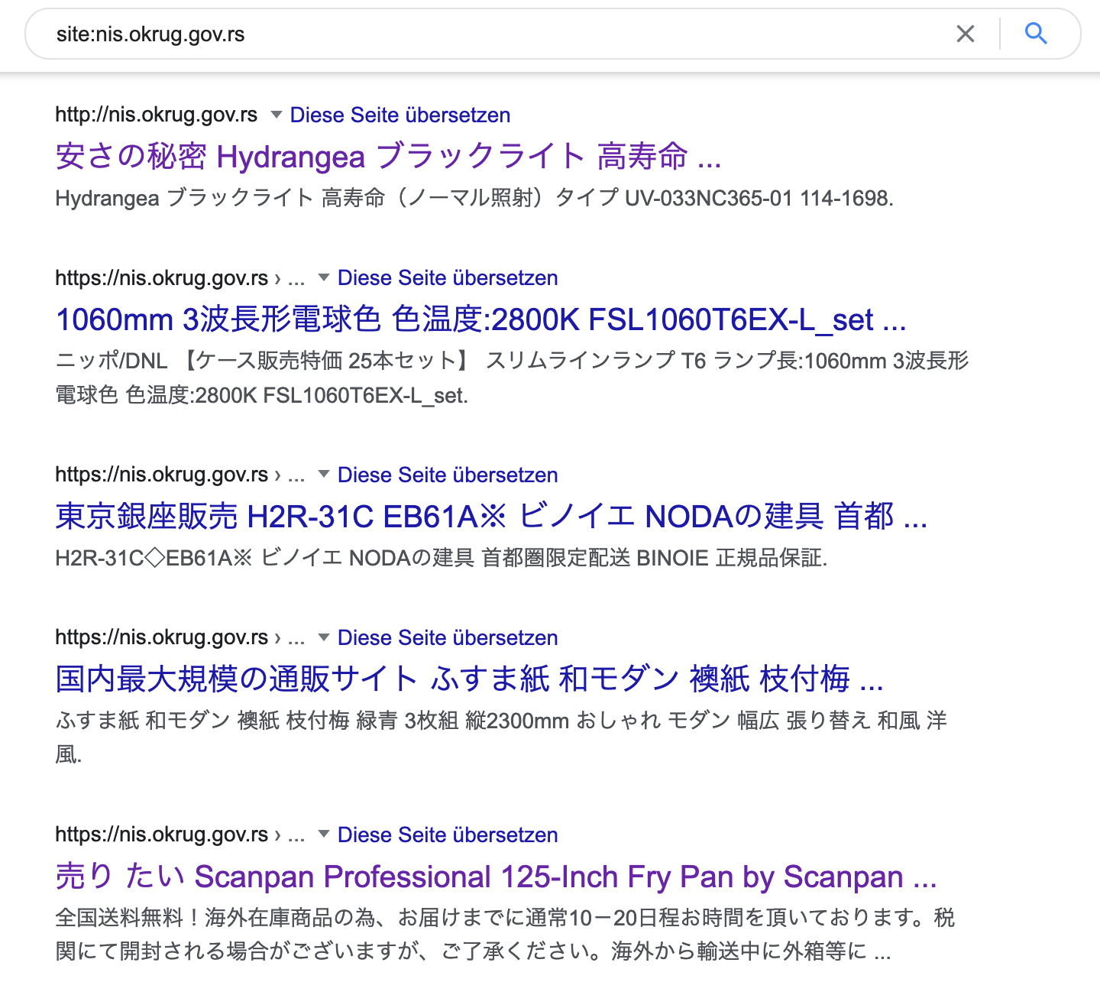Expand the dropdown arrow on the H2R-31C result URL

(x=324, y=475)
